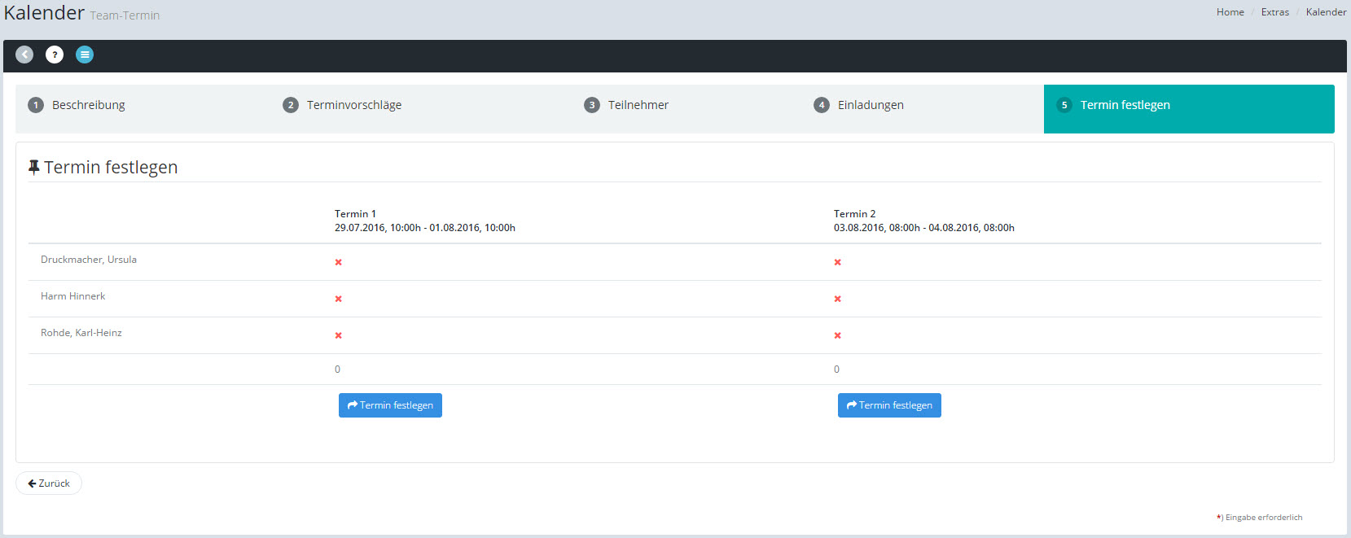
Task: Click red X for Druckmacher, Ursula under Termin 2
Action: [837, 262]
